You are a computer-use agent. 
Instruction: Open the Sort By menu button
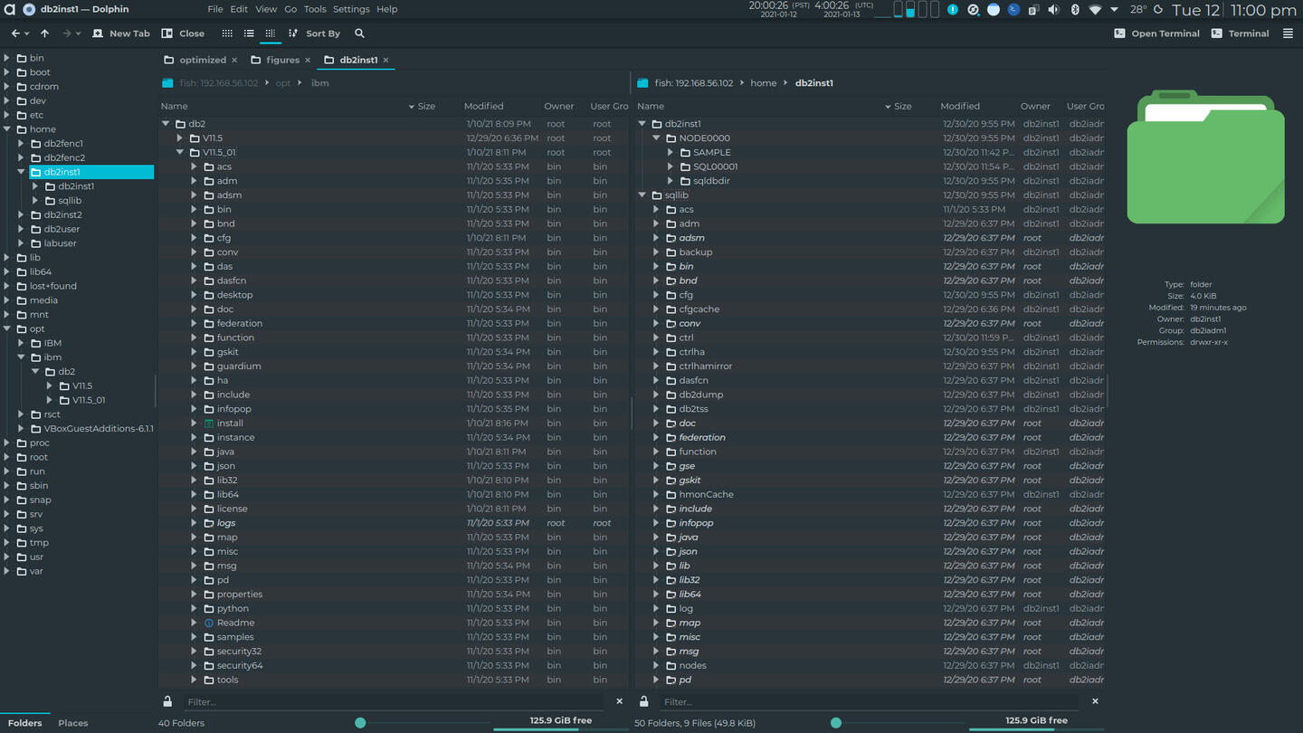click(314, 33)
